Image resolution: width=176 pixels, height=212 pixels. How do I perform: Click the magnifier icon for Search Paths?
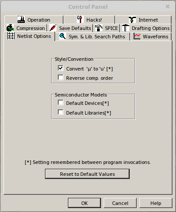click(63, 36)
